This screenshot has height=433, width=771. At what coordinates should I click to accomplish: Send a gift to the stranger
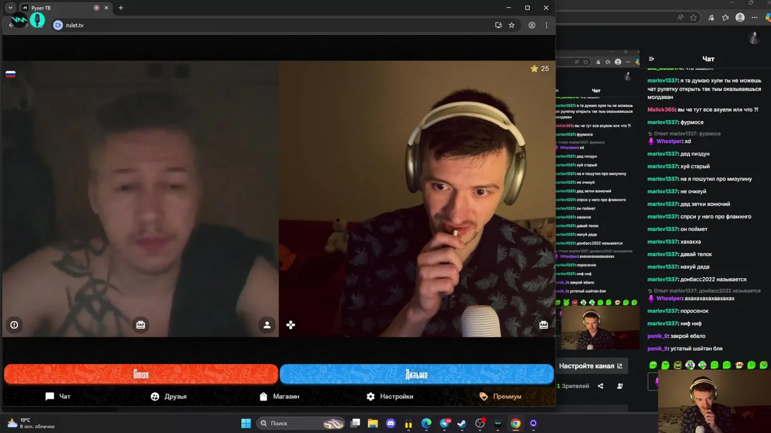(x=140, y=325)
